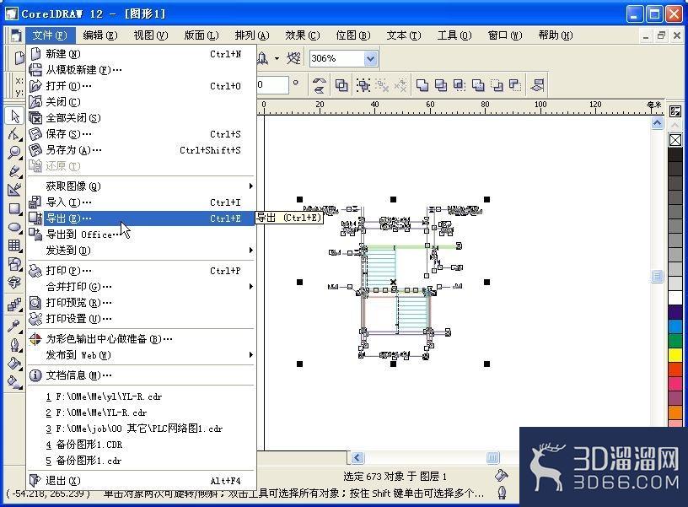The width and height of the screenshot is (688, 507).
Task: Open the 帮助 menu
Action: click(556, 35)
